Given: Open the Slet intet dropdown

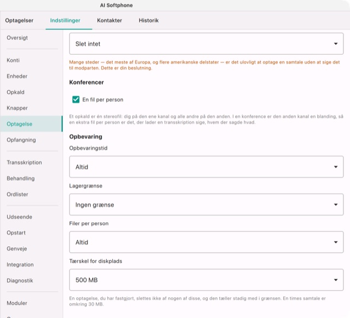Looking at the screenshot, I should 206,44.
